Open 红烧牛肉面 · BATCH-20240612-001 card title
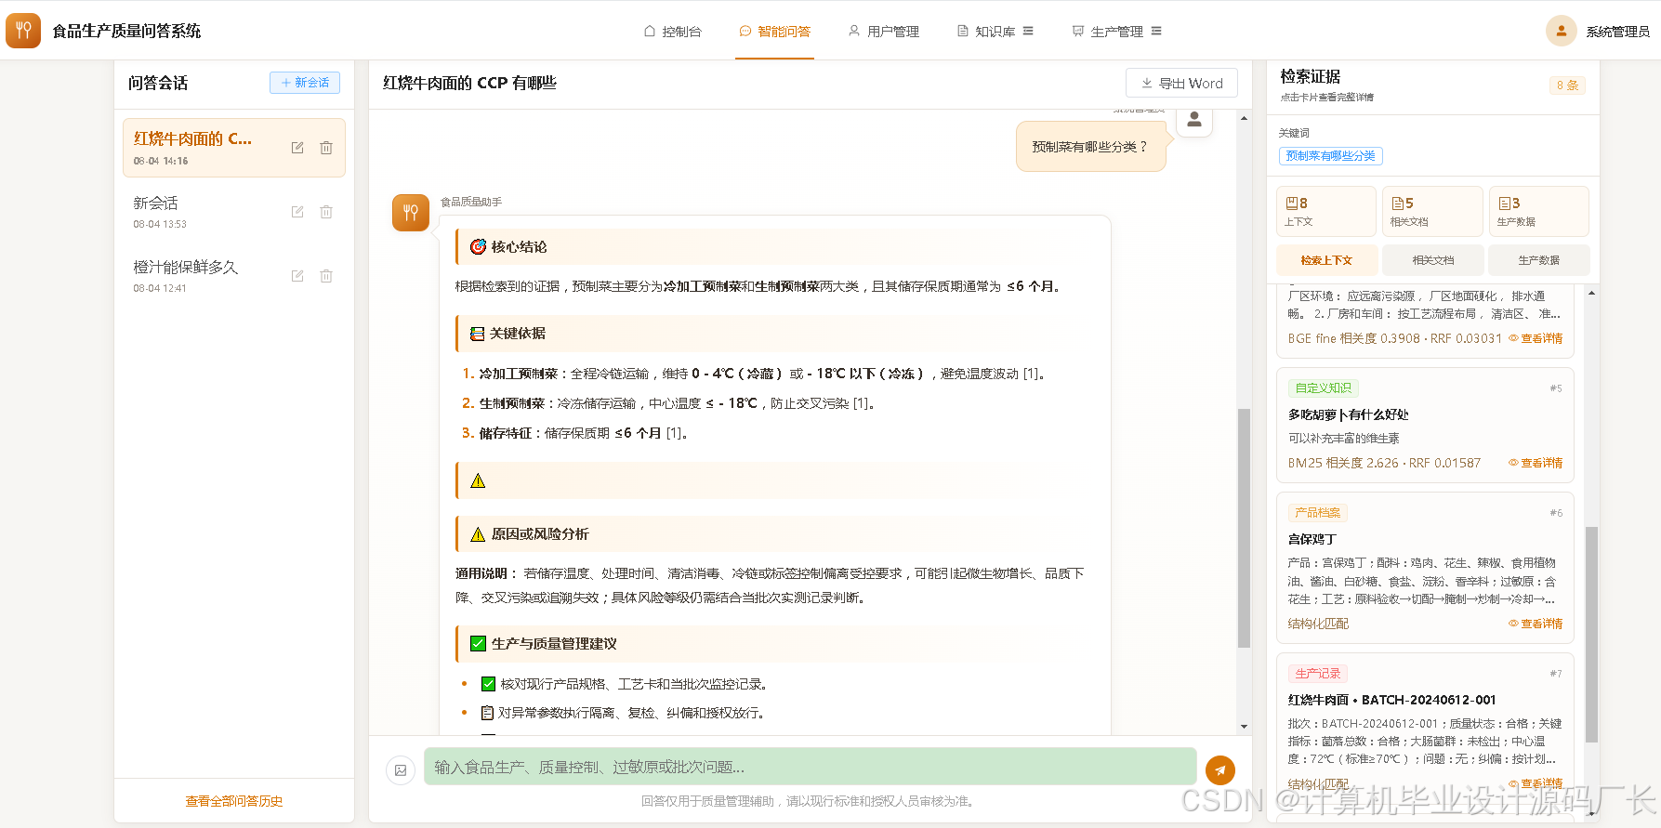This screenshot has height=828, width=1661. 1391,700
